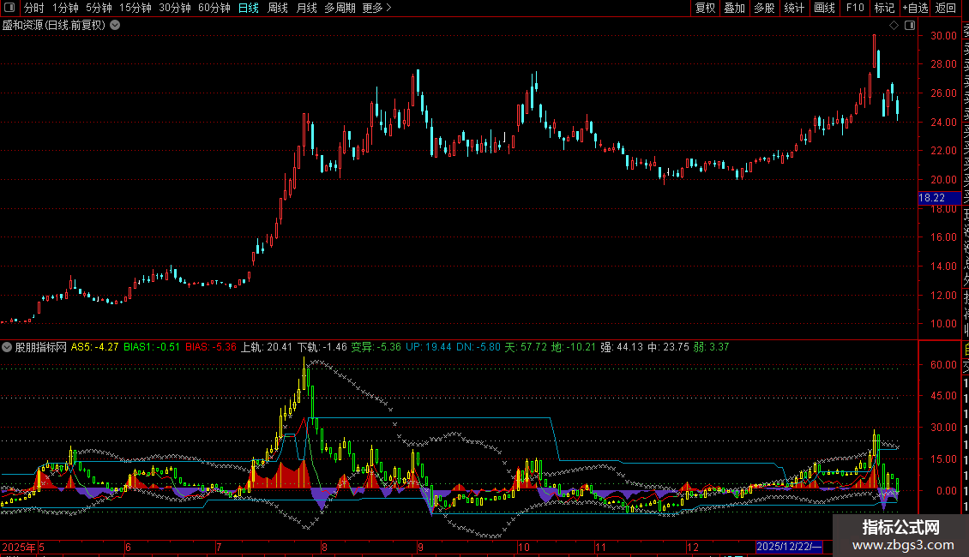
Task: Open the 统计 statistics tool
Action: tap(794, 8)
